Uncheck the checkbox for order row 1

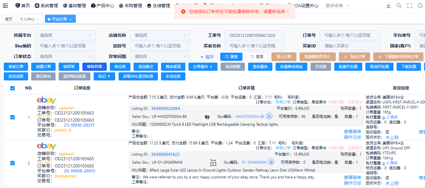(12, 117)
